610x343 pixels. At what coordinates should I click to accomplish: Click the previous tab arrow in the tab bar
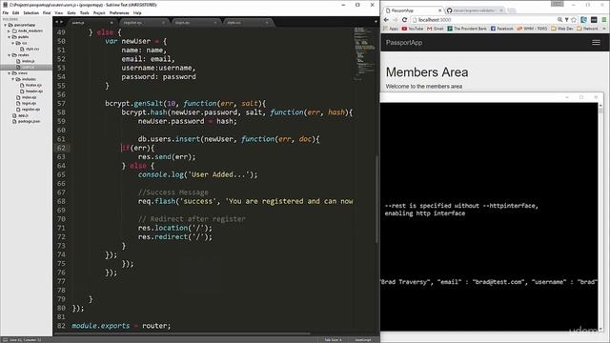(x=57, y=22)
